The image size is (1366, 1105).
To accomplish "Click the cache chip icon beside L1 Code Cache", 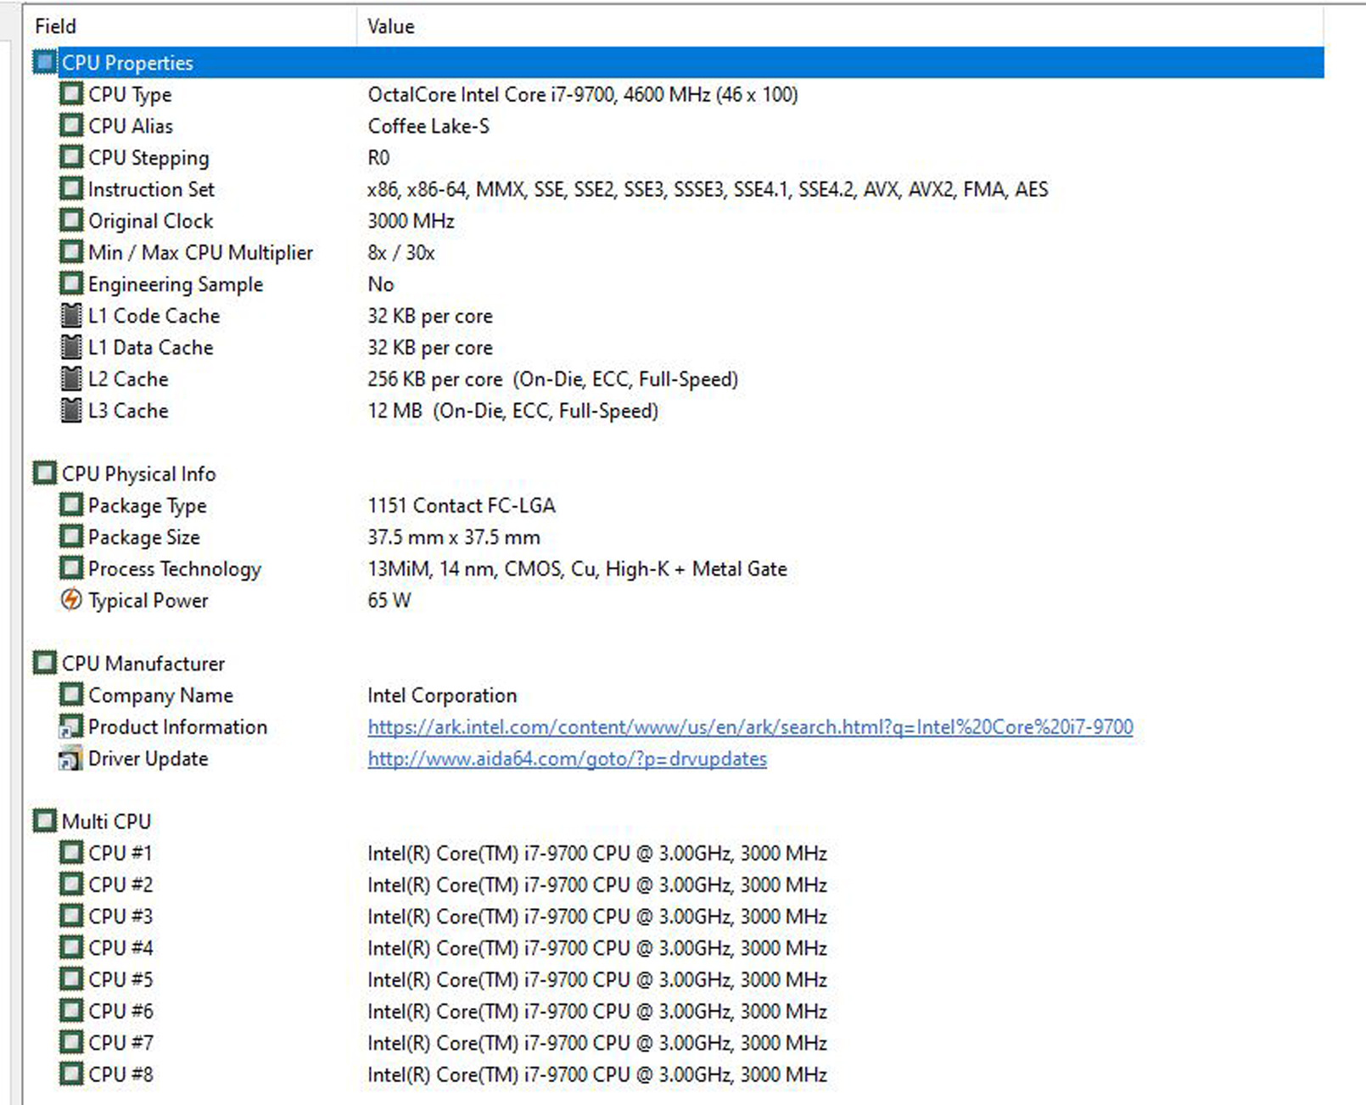I will (71, 316).
